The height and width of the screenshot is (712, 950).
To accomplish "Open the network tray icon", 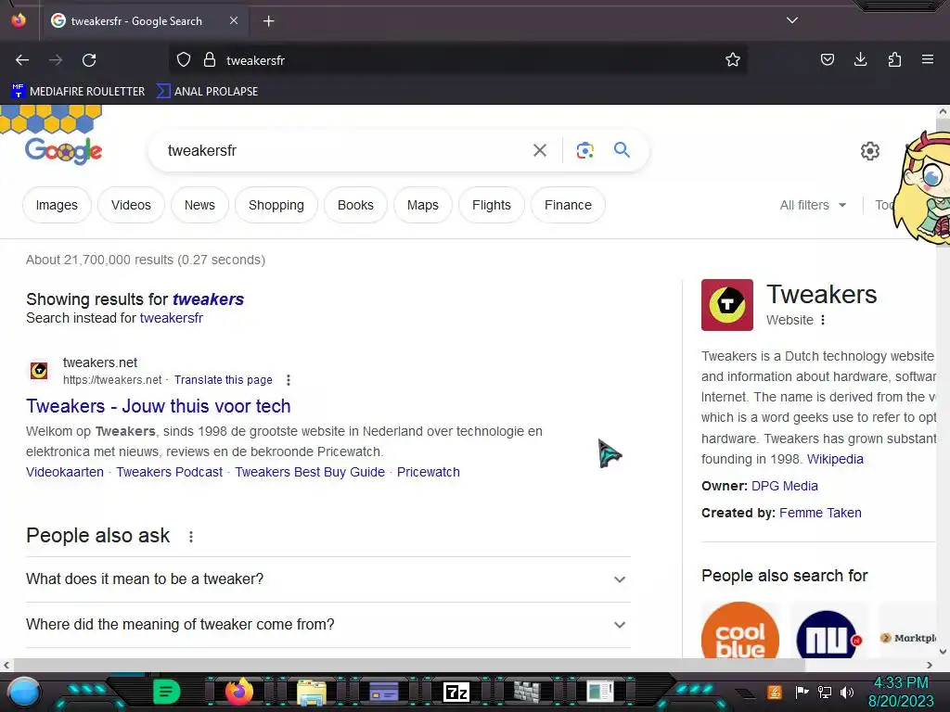I will pos(825,692).
